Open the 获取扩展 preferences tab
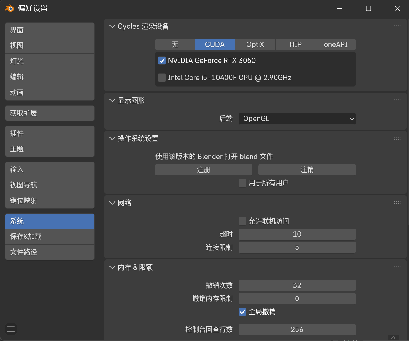Image resolution: width=409 pixels, height=341 pixels. tap(50, 113)
